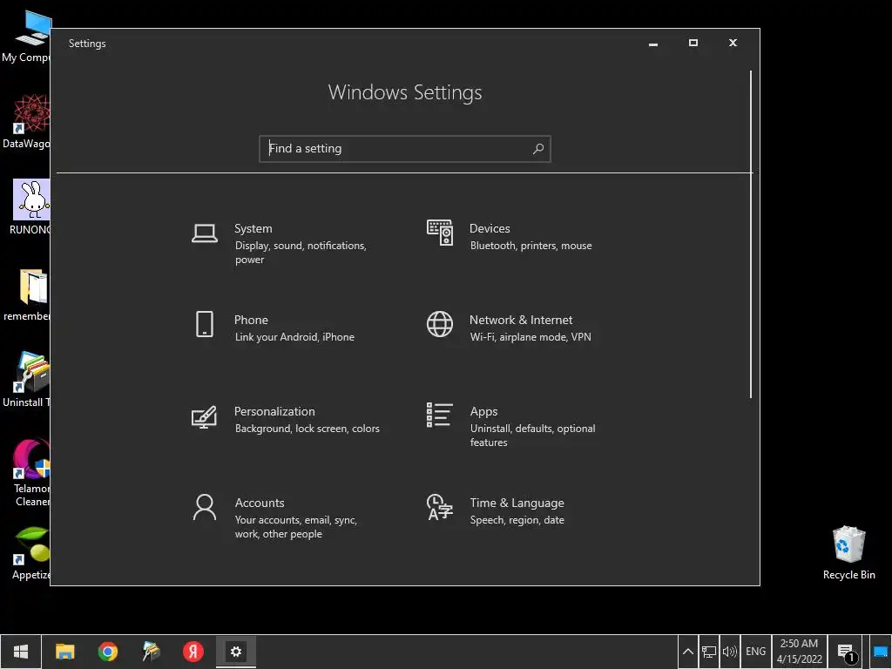Open the Windows Start menu
Screen dimensions: 892x669
pos(21,652)
